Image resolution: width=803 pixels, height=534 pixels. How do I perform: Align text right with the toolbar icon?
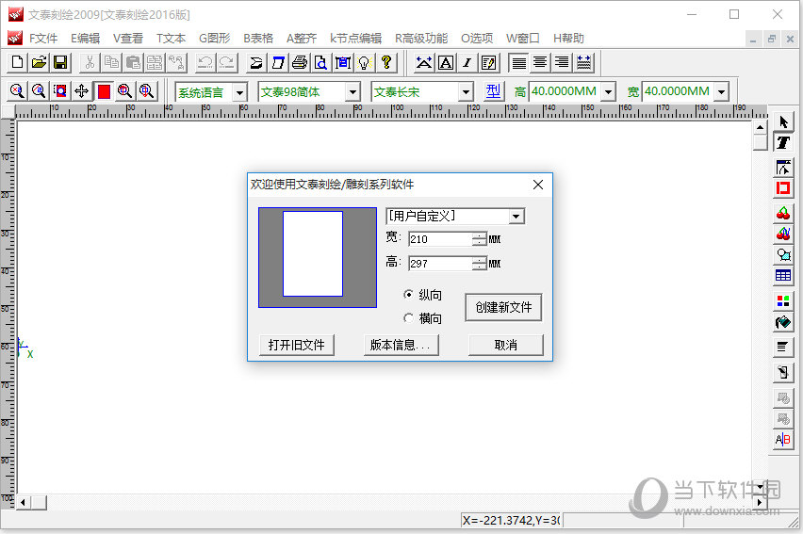click(x=562, y=62)
